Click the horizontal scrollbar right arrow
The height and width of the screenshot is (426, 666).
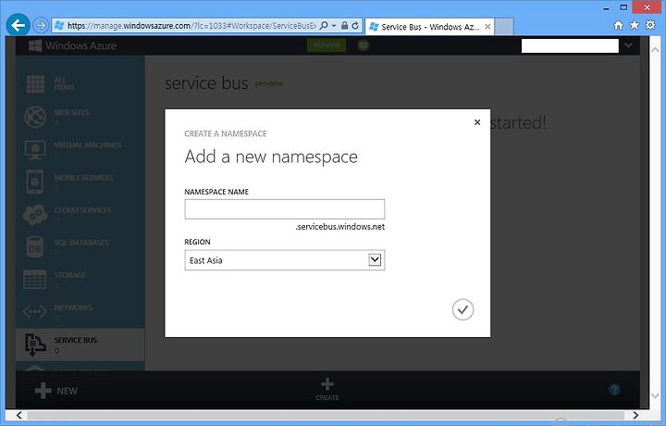[635, 415]
